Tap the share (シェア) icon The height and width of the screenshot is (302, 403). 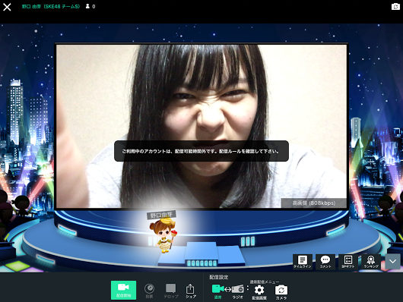pyautogui.click(x=190, y=291)
